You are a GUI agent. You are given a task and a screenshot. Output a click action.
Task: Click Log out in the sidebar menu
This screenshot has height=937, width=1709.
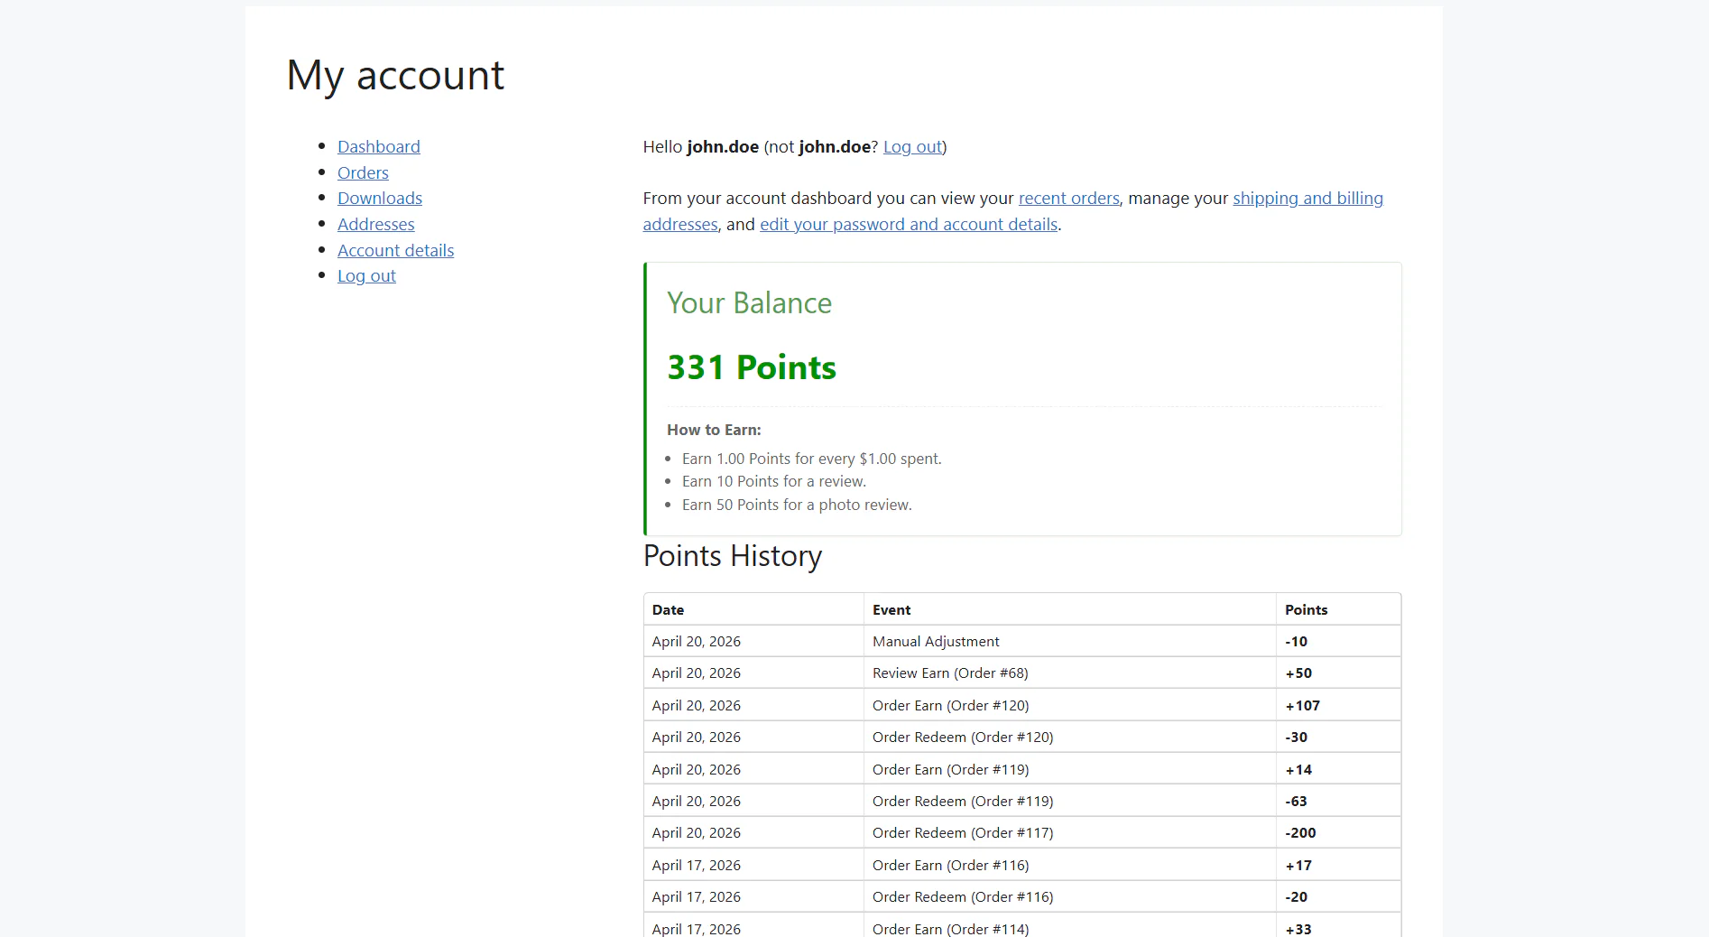[x=366, y=275]
